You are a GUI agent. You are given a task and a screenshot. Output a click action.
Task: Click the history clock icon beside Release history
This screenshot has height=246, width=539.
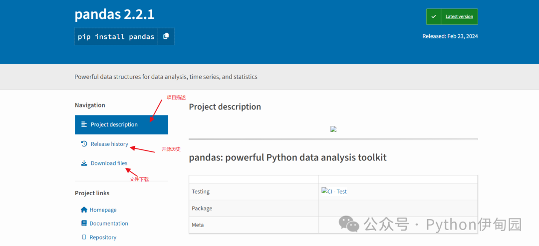pyautogui.click(x=84, y=144)
